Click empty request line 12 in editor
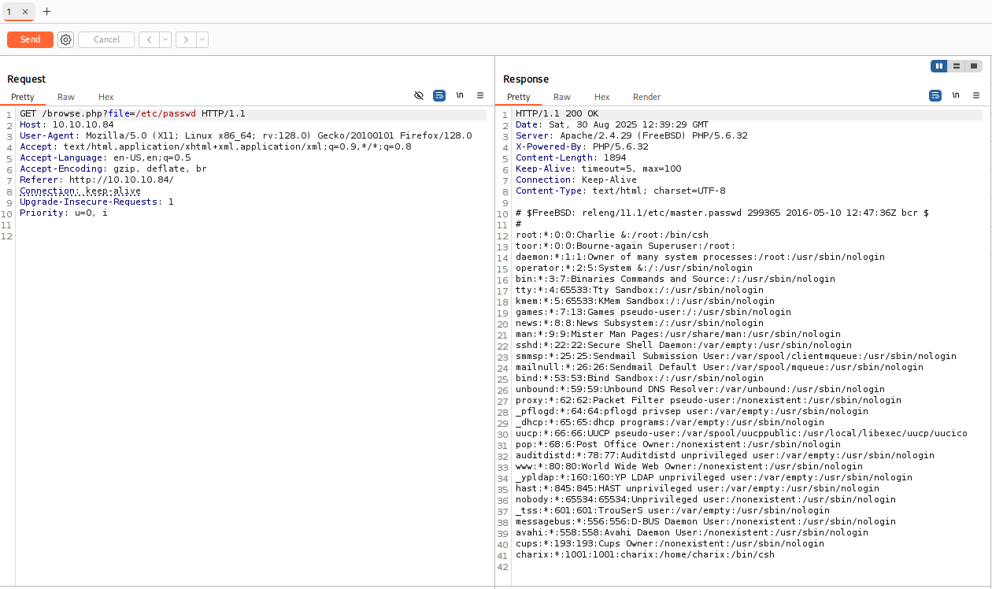The width and height of the screenshot is (992, 589). (x=252, y=235)
